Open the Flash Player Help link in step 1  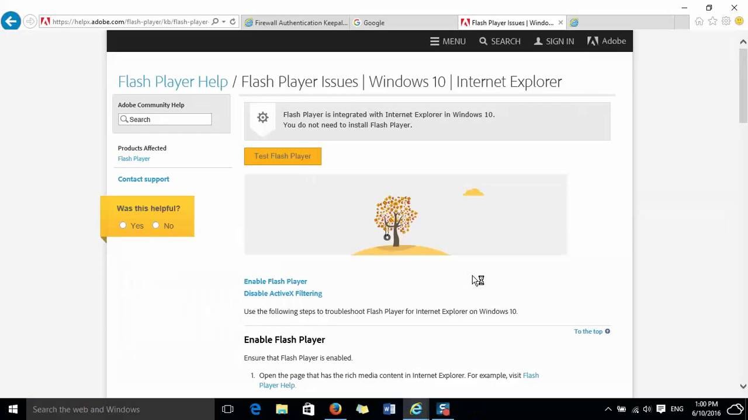point(399,380)
